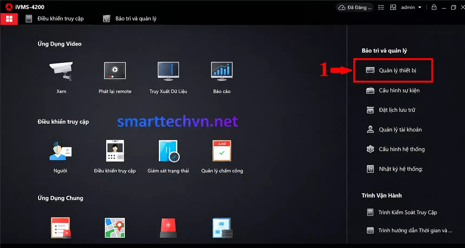
Task: Click the Đặt lịch lưu trữ storage icon
Action: pyautogui.click(x=370, y=110)
